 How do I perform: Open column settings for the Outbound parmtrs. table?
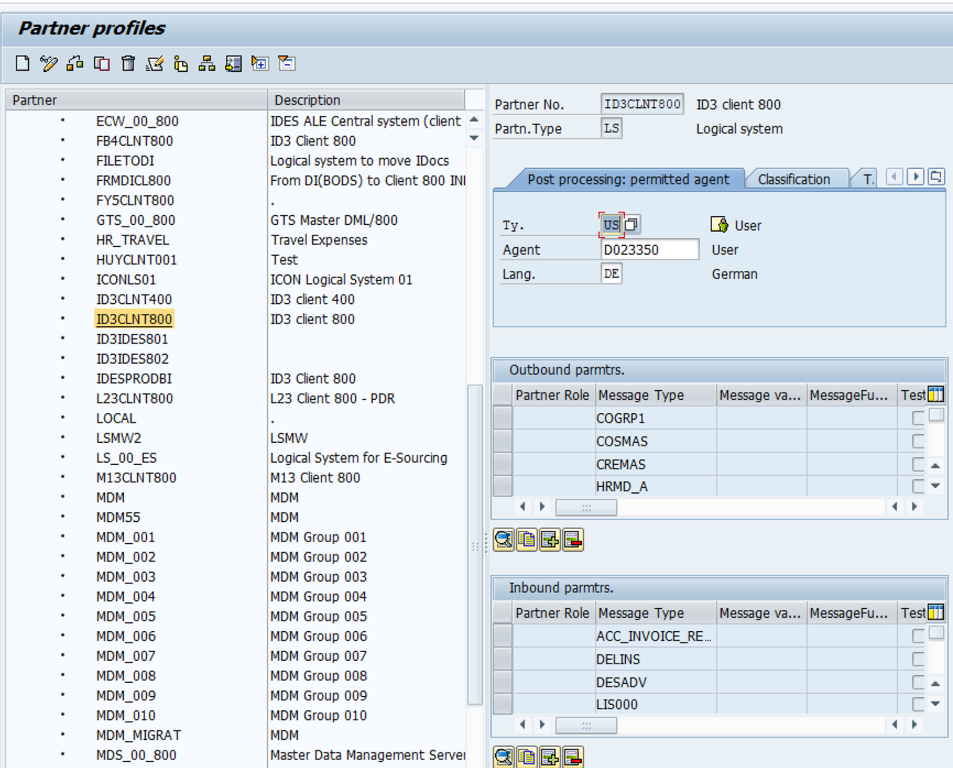[x=936, y=395]
